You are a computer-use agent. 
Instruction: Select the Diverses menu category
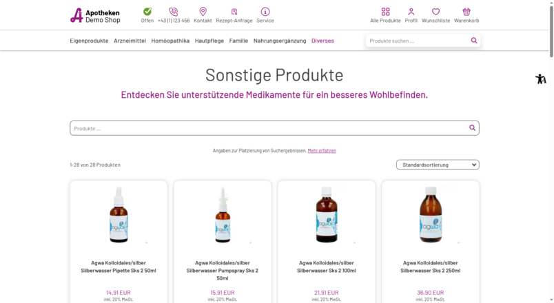pos(322,41)
